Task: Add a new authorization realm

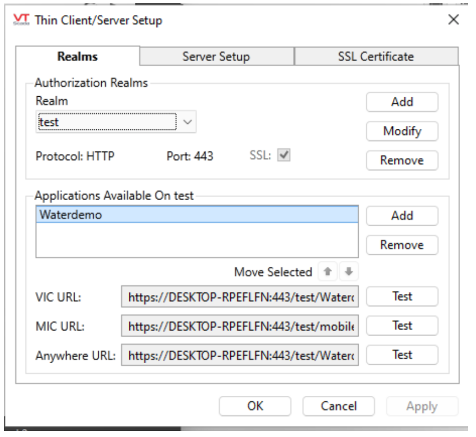Action: 402,102
